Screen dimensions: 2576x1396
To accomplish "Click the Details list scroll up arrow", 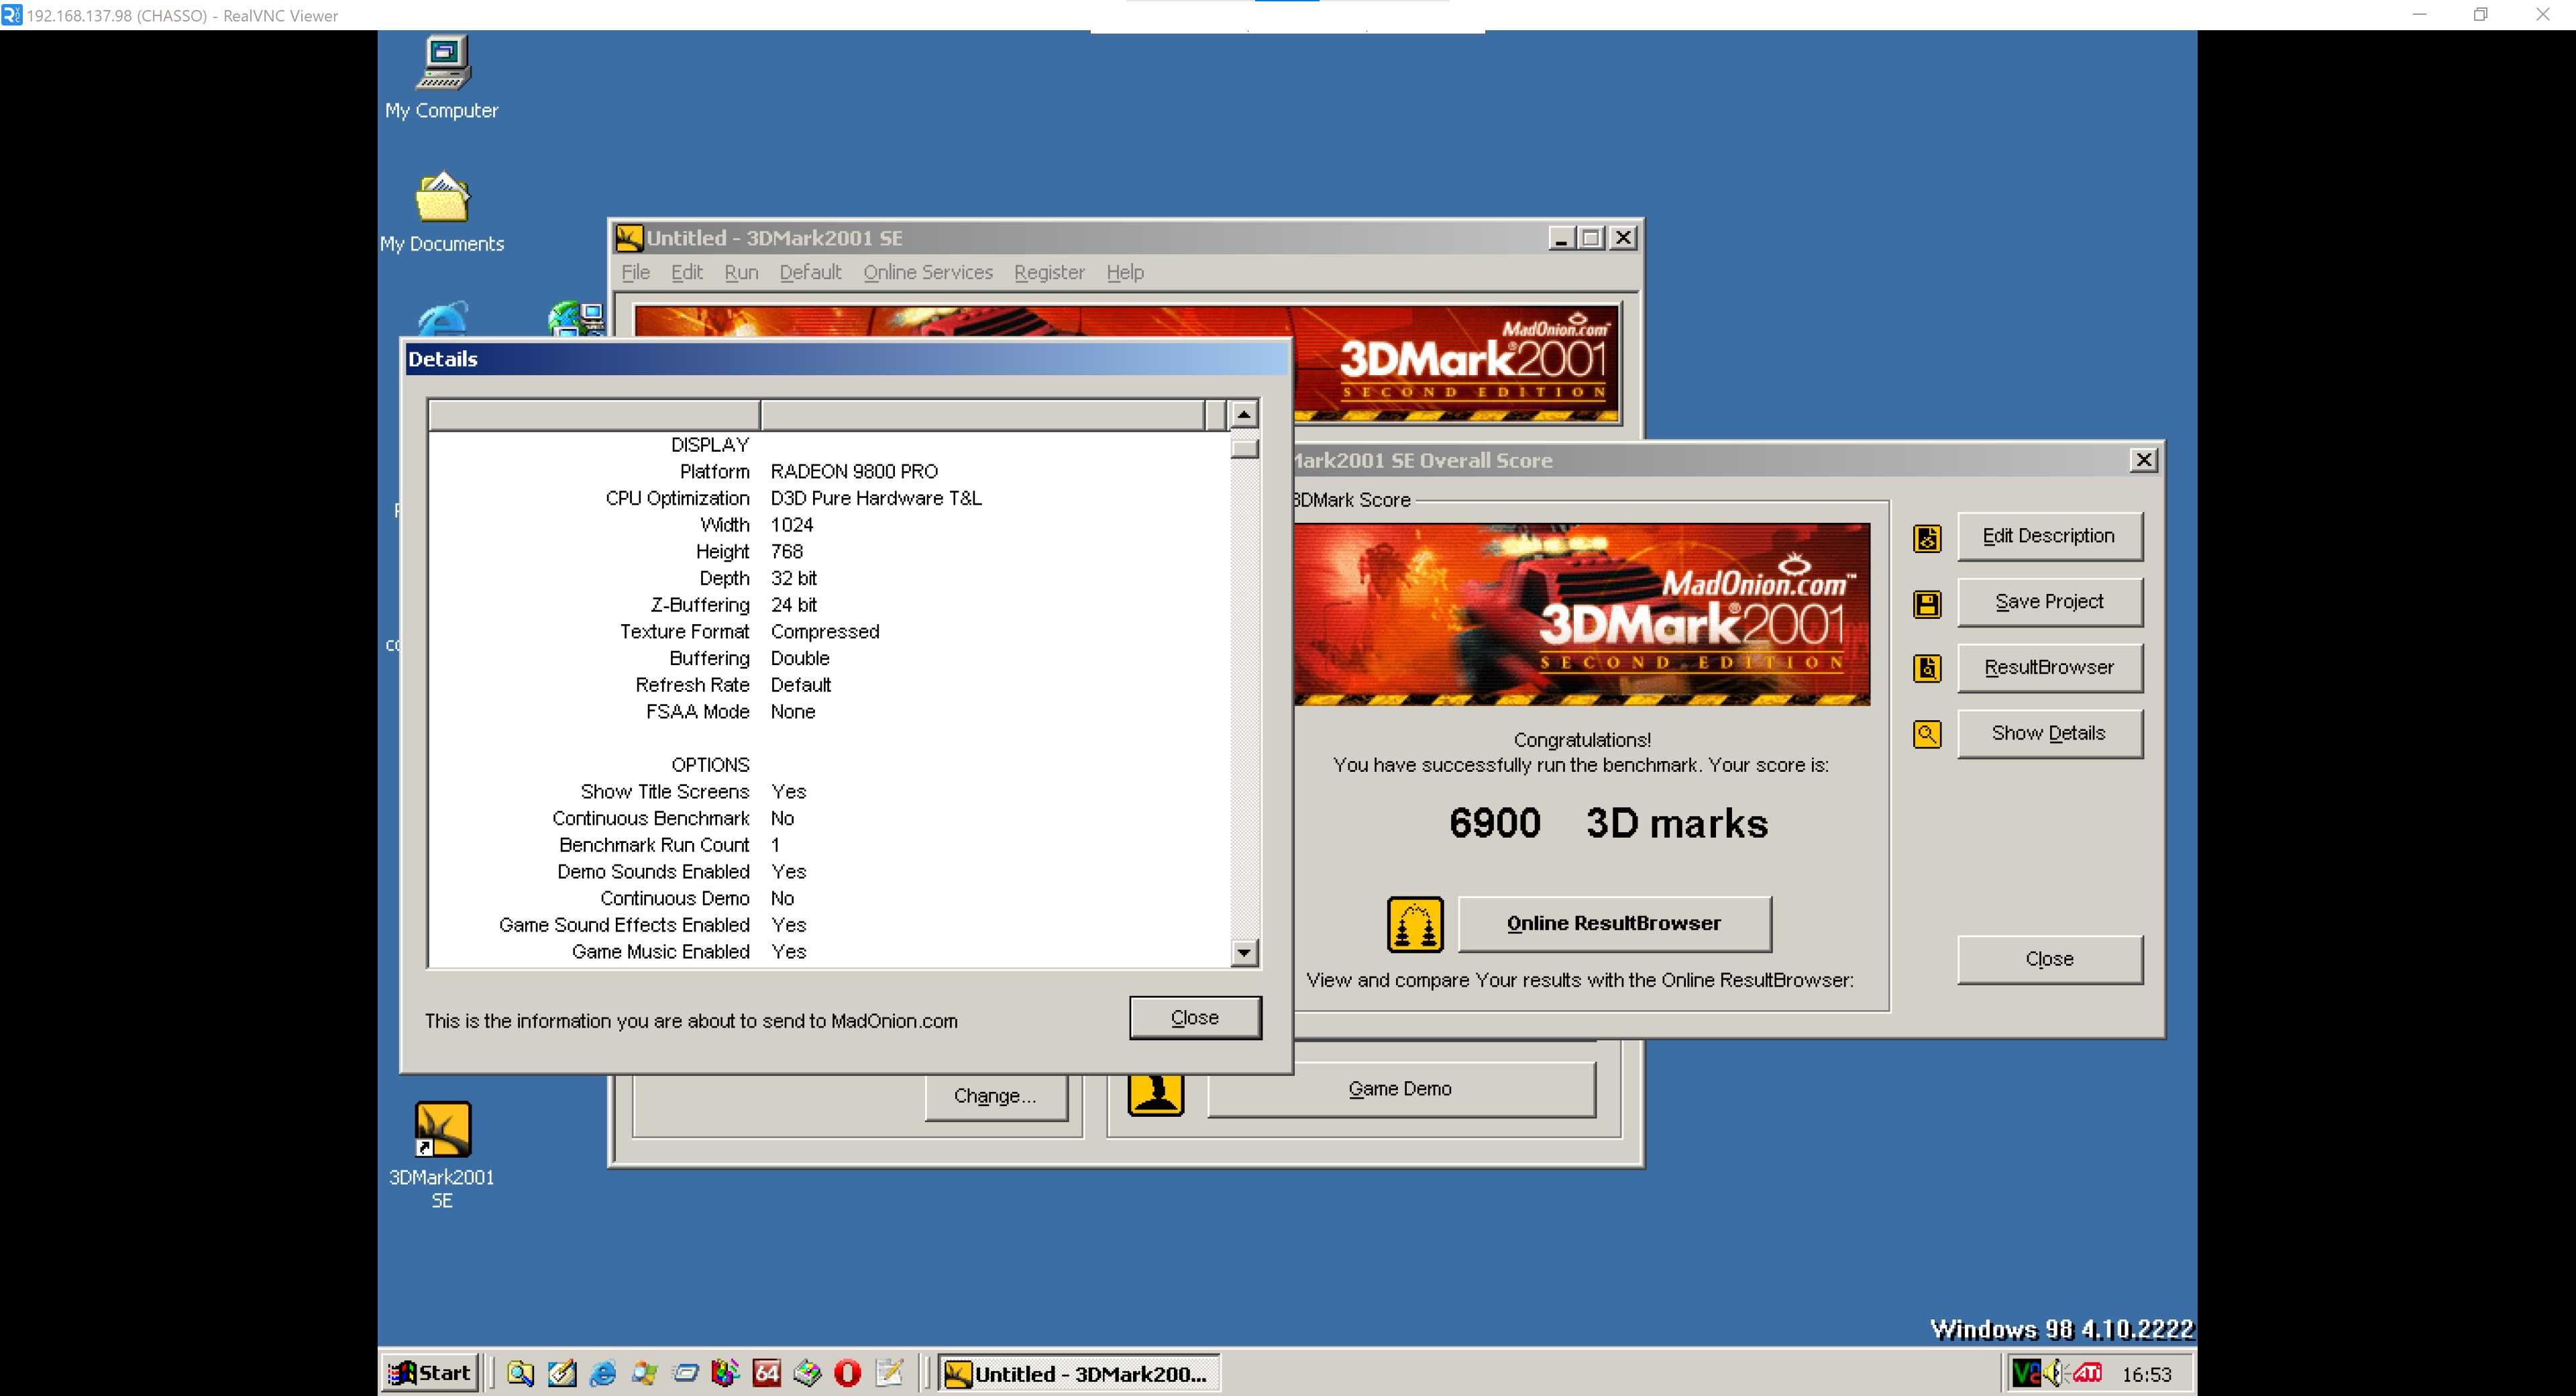I will click(1244, 413).
